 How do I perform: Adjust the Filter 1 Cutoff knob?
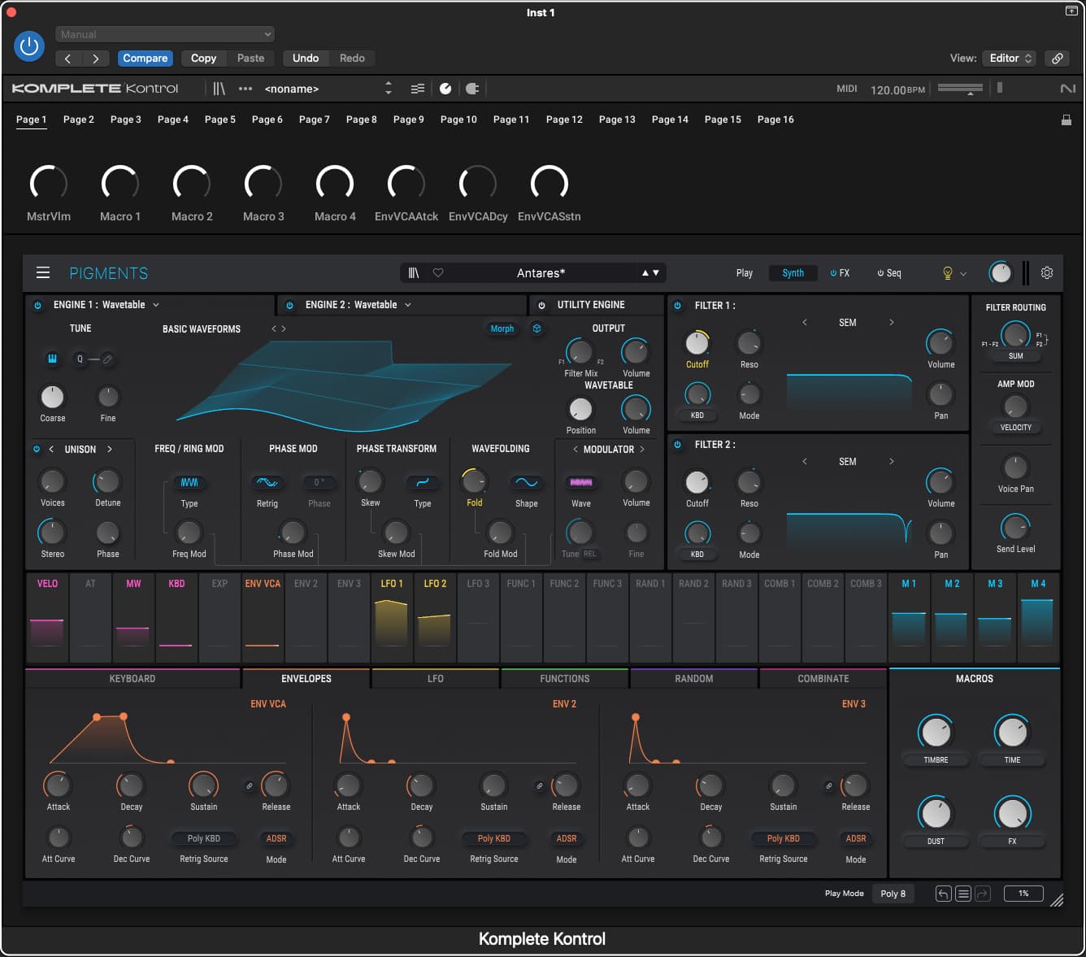[697, 342]
